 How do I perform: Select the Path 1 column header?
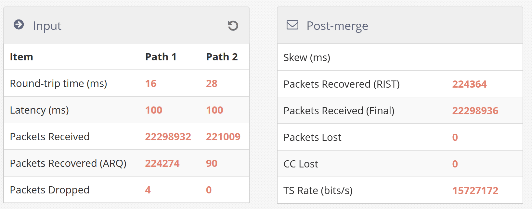click(x=161, y=57)
